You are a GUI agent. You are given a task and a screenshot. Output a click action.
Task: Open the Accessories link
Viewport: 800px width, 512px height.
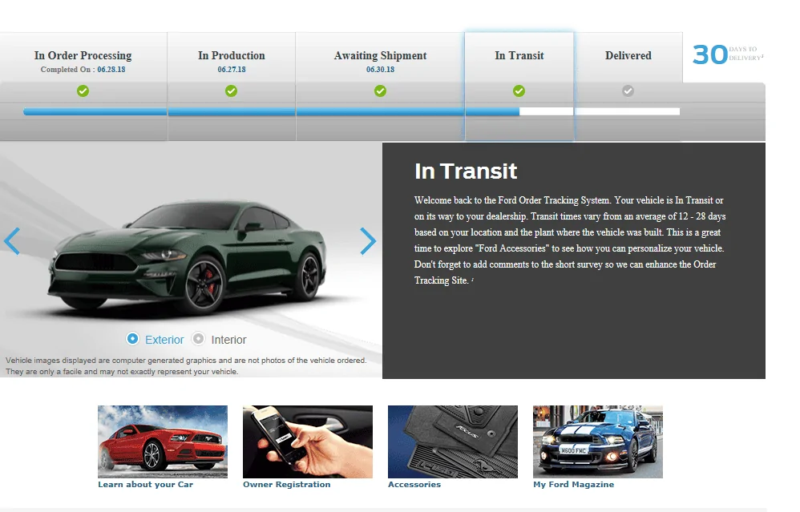[x=414, y=485]
